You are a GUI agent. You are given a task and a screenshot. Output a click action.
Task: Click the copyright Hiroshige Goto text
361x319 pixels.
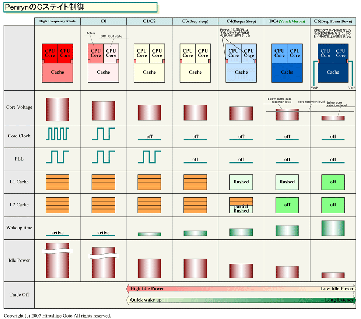click(x=57, y=316)
